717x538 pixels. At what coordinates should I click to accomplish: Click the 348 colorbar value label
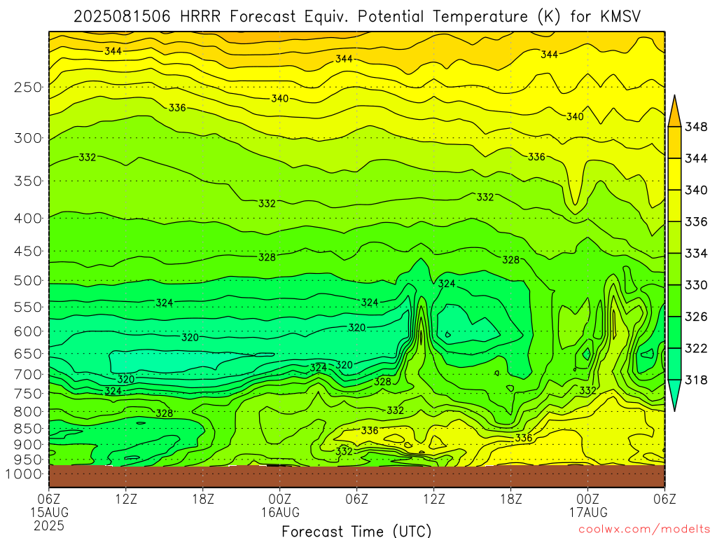[x=696, y=127]
